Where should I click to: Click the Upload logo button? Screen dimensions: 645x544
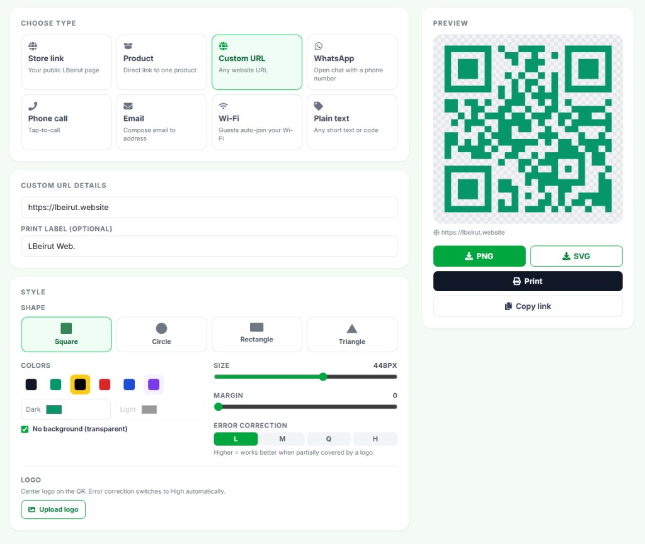[54, 509]
